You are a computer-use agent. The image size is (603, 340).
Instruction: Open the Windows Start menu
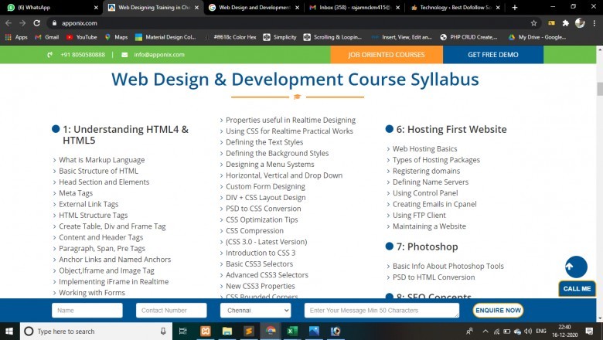click(x=9, y=331)
